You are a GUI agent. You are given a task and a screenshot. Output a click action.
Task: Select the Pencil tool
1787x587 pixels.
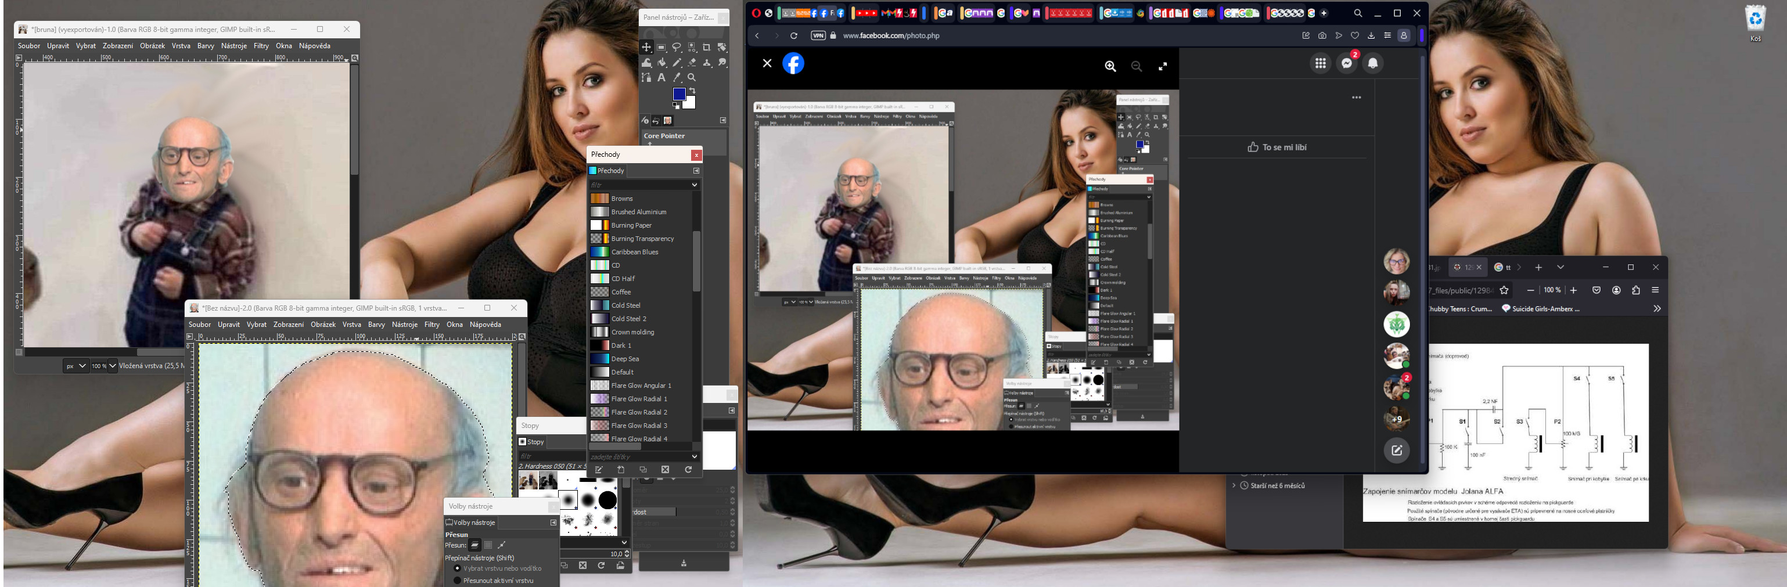click(677, 63)
